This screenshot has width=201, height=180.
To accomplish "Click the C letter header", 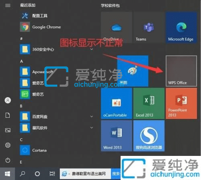I will click(21, 140).
